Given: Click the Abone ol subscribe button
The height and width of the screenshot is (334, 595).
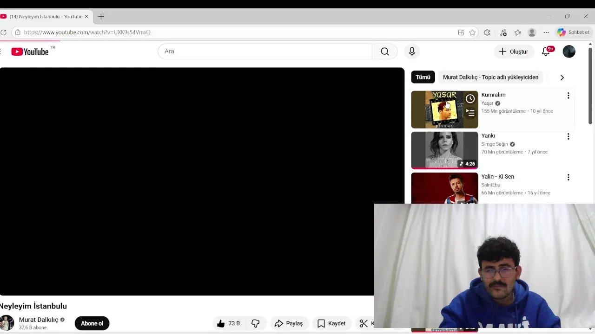Looking at the screenshot, I should (92, 323).
